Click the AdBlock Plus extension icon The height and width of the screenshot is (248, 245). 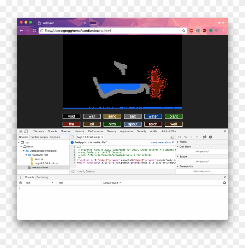point(191,31)
